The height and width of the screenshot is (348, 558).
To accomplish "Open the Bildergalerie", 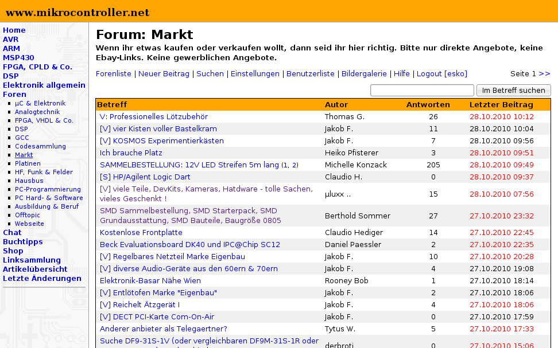I will coord(364,73).
